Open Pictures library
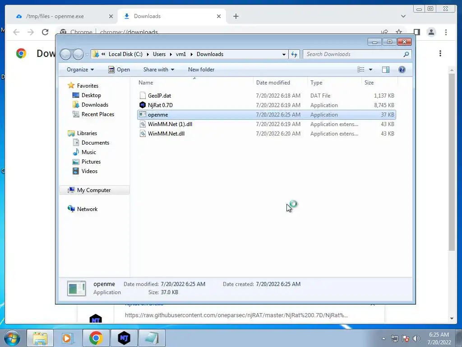 point(91,161)
